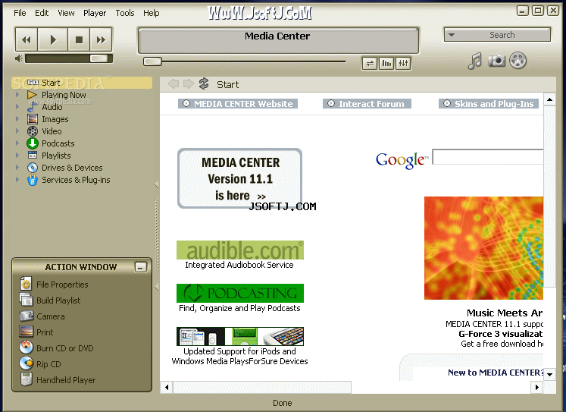Image resolution: width=566 pixels, height=412 pixels.
Task: Toggle the shuffle/repeat icon
Action: [370, 64]
